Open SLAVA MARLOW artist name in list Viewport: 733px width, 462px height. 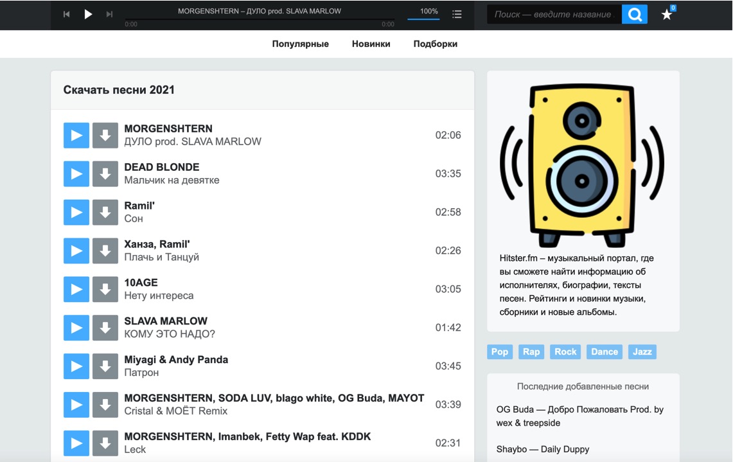[166, 321]
